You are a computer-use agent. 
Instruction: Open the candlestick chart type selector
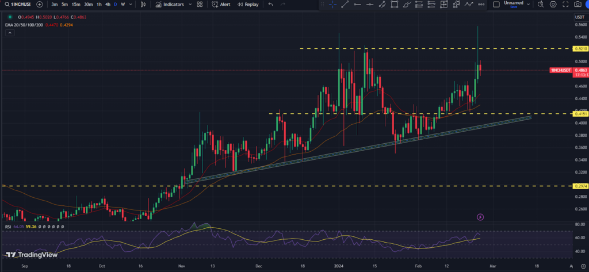pos(143,5)
